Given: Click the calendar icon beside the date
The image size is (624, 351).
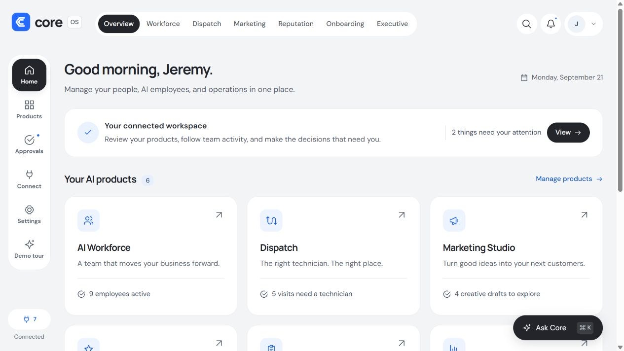Looking at the screenshot, I should [524, 77].
